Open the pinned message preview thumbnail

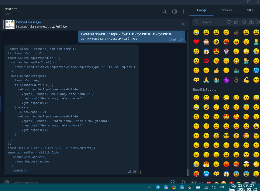[x=10, y=24]
